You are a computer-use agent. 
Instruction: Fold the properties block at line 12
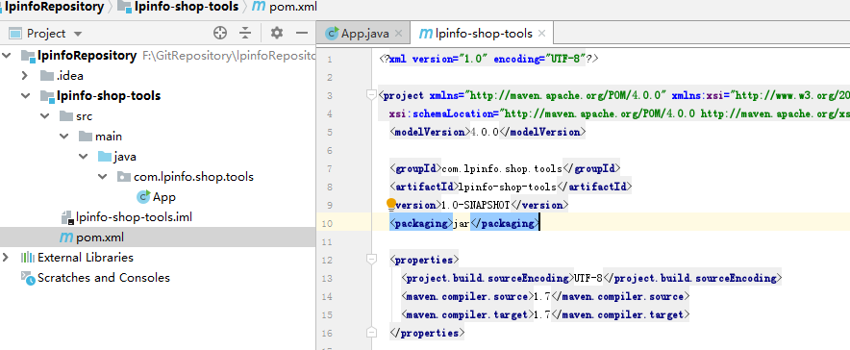pyautogui.click(x=371, y=260)
